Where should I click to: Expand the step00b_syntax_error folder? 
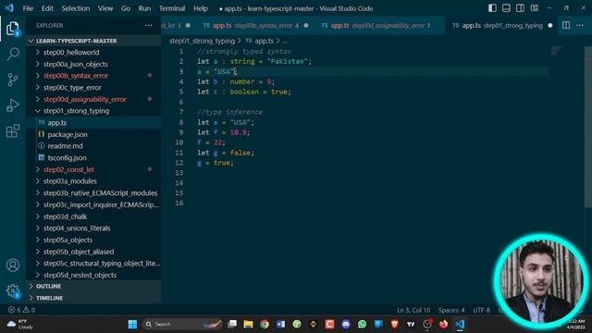coord(93,76)
